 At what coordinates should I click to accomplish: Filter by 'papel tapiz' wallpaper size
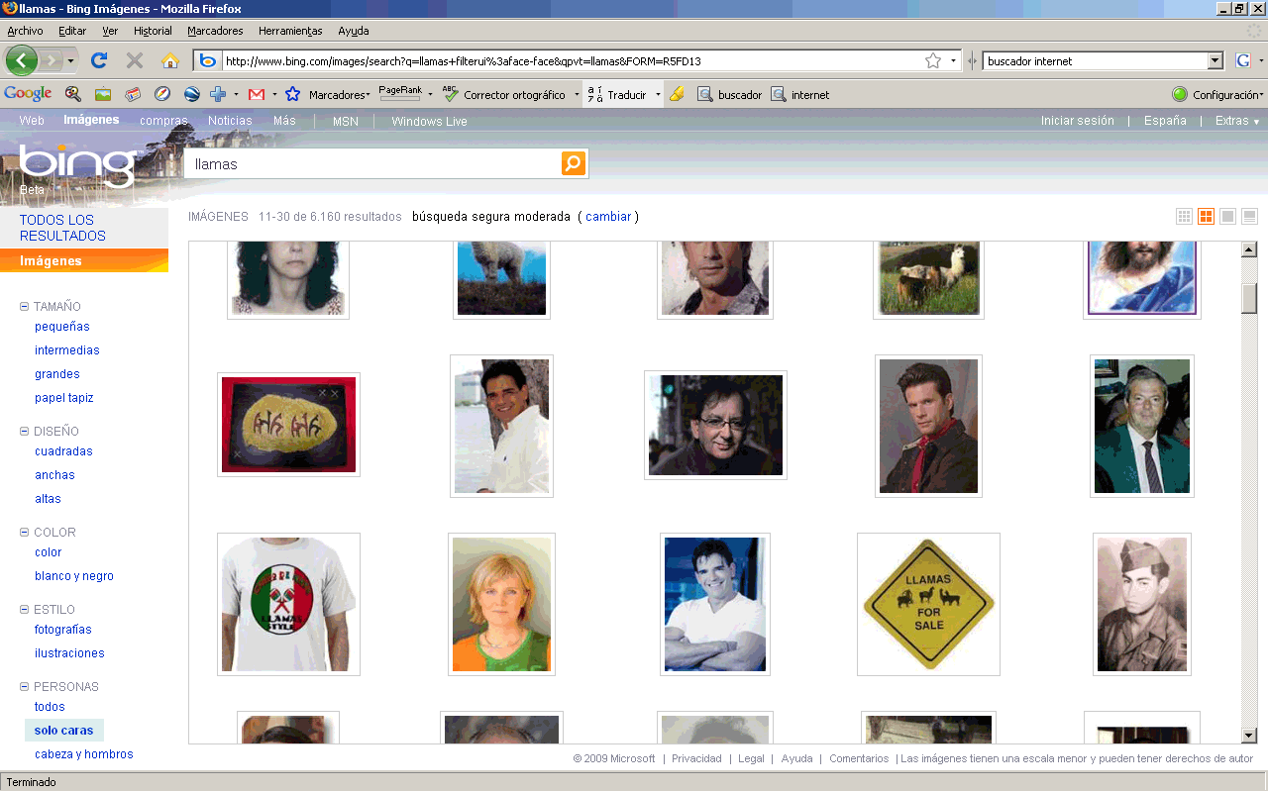point(64,398)
